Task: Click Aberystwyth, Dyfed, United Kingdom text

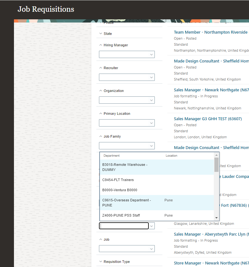Action: pos(203,252)
